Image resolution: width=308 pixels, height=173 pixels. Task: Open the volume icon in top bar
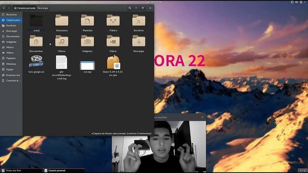coord(296,2)
